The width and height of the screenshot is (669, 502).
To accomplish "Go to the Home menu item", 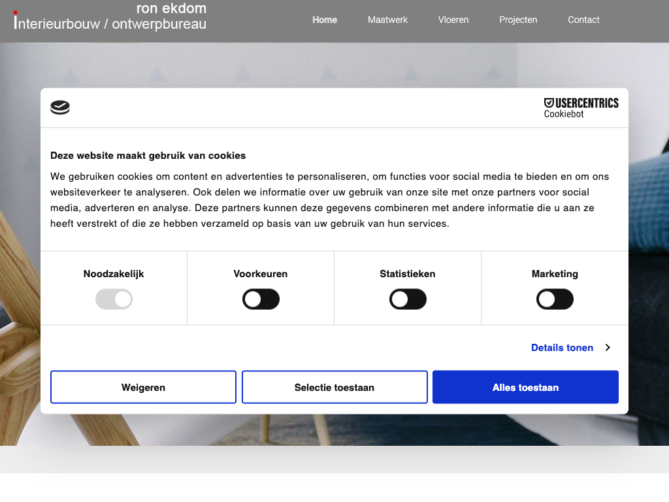I will (325, 20).
